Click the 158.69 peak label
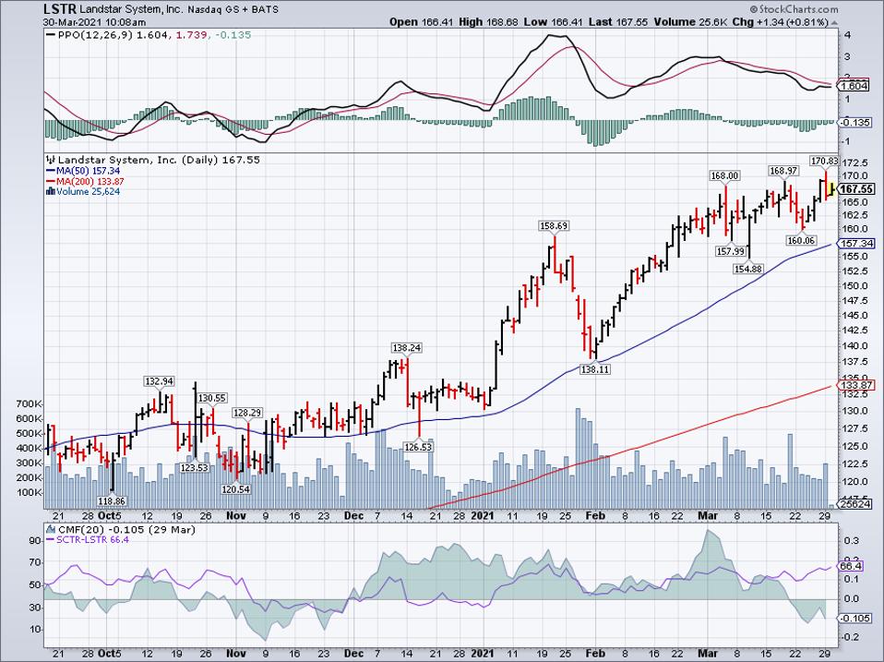Screen dimensions: 884x662 click(555, 225)
